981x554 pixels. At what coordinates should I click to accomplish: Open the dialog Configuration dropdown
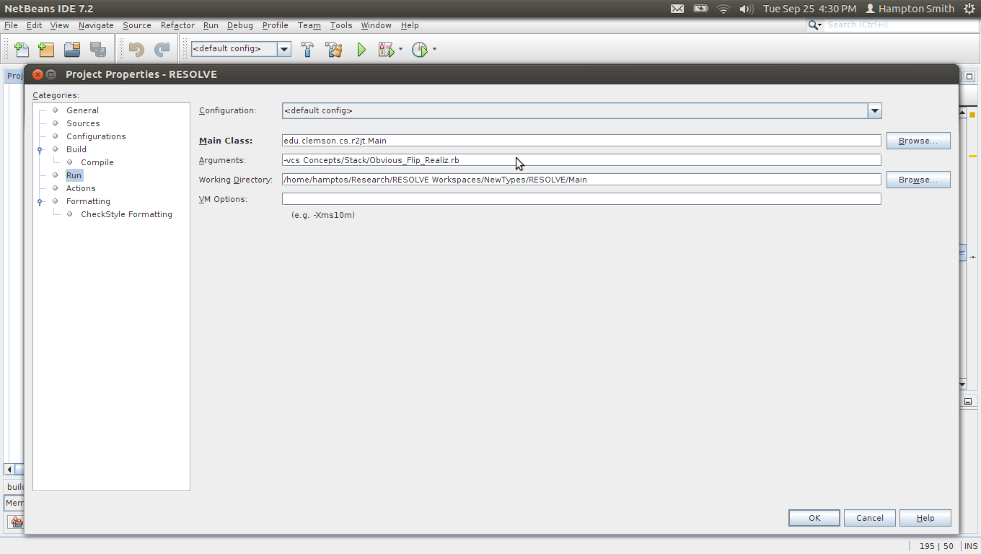[874, 111]
